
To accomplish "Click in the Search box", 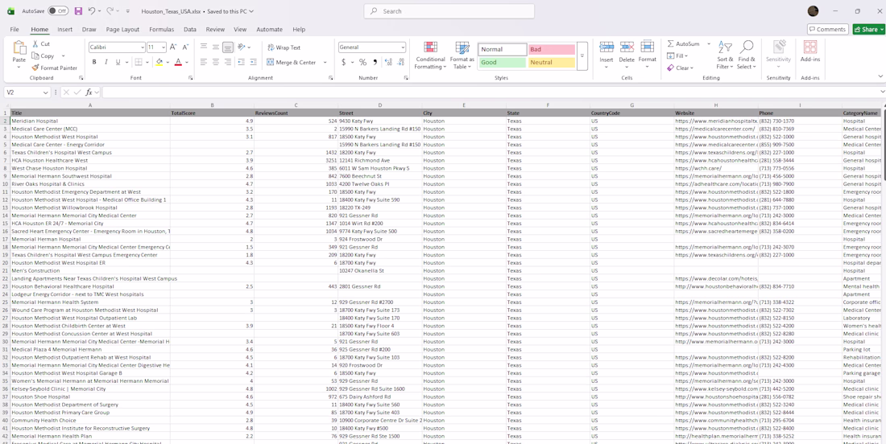I will (x=449, y=11).
